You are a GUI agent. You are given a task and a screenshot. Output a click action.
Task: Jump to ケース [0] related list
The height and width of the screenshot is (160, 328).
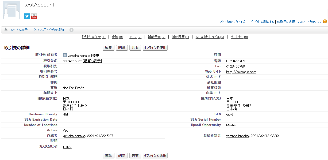pos(135,37)
